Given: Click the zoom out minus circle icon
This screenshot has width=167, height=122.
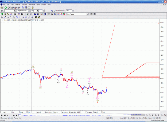Looking at the screenshot, I should [147, 115].
